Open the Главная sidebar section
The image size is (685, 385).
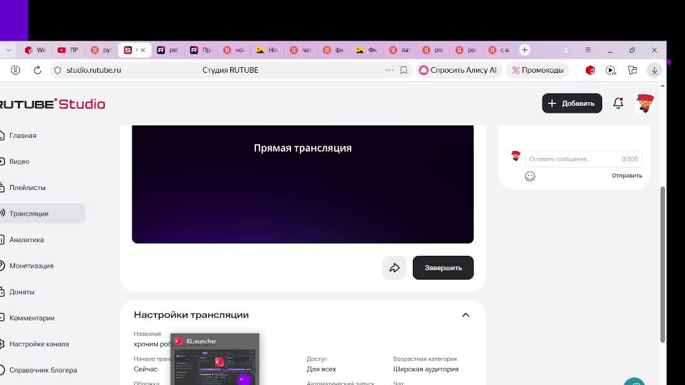tap(23, 135)
